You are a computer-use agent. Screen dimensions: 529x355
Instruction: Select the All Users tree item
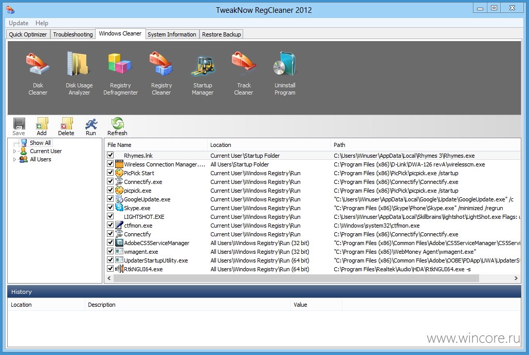click(41, 159)
